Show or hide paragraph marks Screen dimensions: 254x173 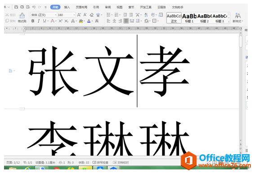coord(153,15)
